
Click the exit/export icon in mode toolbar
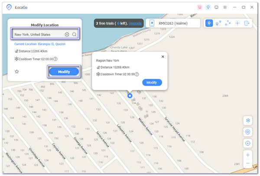tap(247, 23)
